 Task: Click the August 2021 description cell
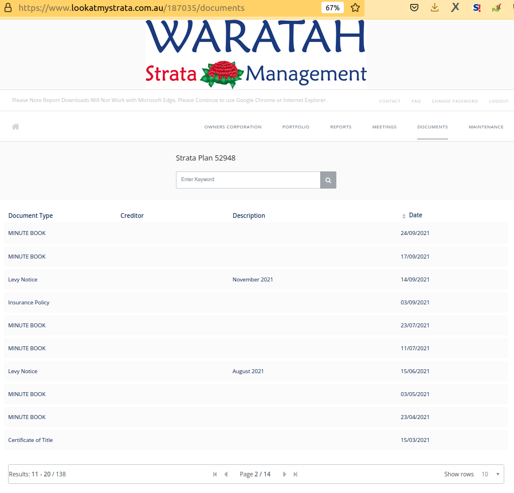248,371
